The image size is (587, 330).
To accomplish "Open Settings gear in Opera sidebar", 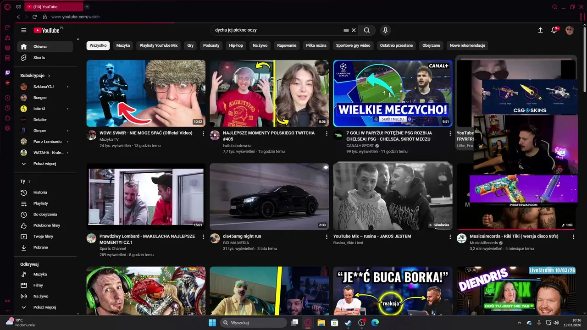I will pyautogui.click(x=7, y=128).
